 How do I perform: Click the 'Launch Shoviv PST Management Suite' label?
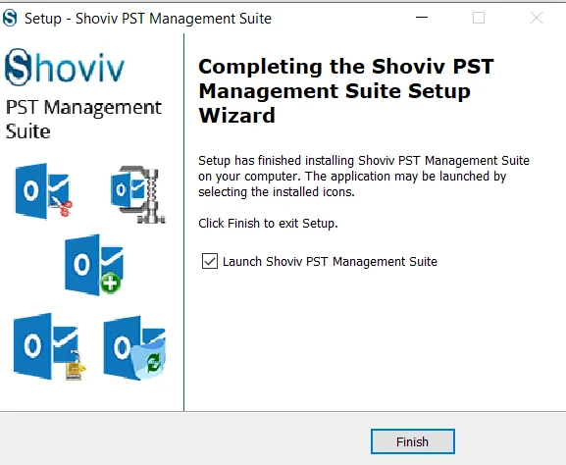tap(330, 261)
